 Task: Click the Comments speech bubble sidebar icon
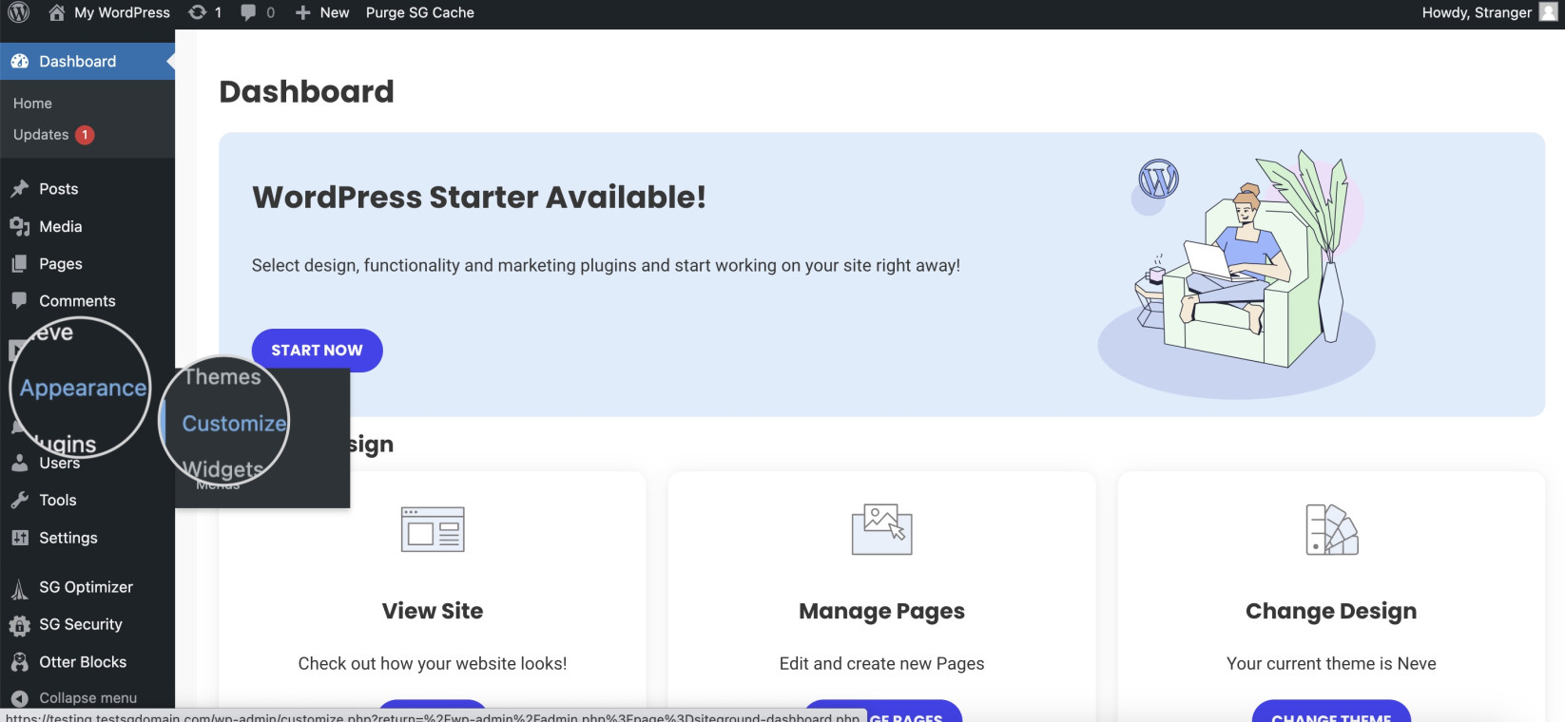pyautogui.click(x=20, y=300)
